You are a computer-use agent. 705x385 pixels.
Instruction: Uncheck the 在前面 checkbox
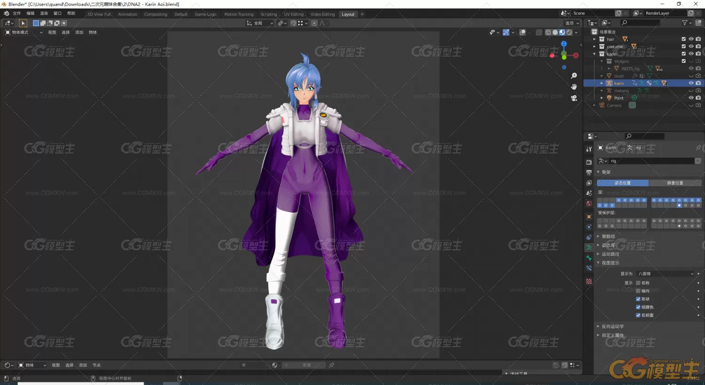pyautogui.click(x=638, y=315)
